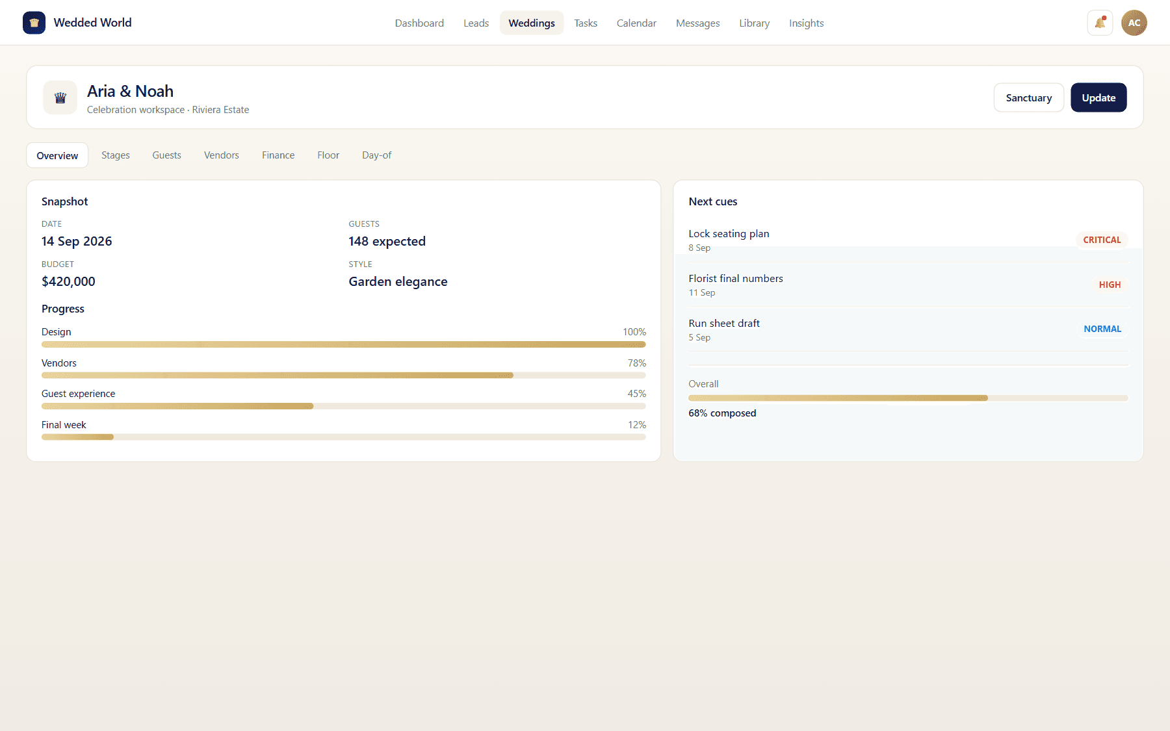Open the Calendar nav item

pos(636,23)
